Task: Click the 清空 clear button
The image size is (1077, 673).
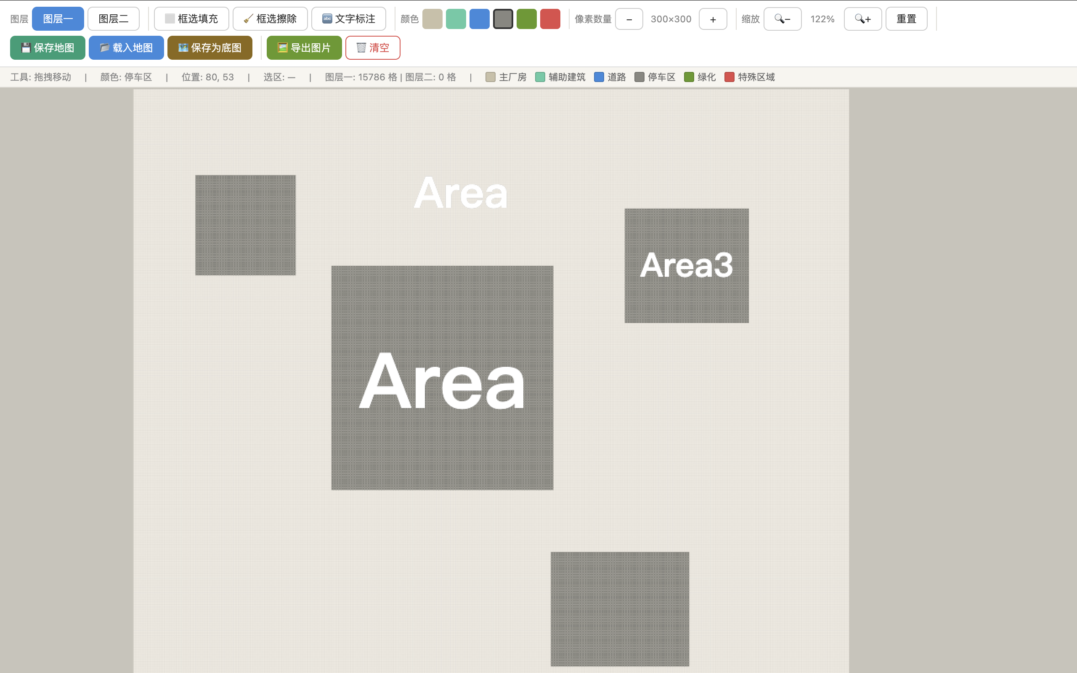Action: [x=373, y=48]
